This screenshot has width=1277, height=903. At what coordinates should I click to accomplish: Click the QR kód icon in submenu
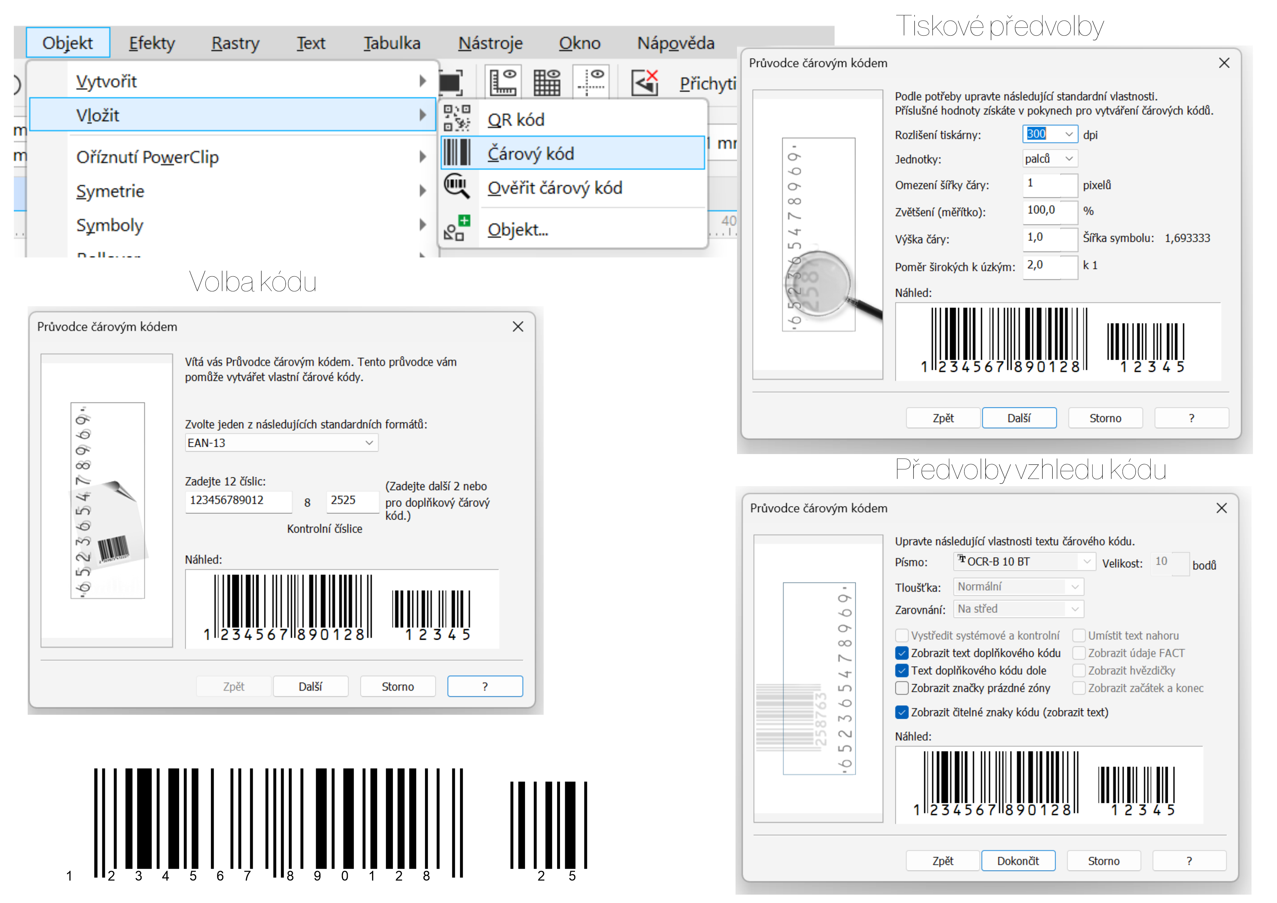pos(457,118)
